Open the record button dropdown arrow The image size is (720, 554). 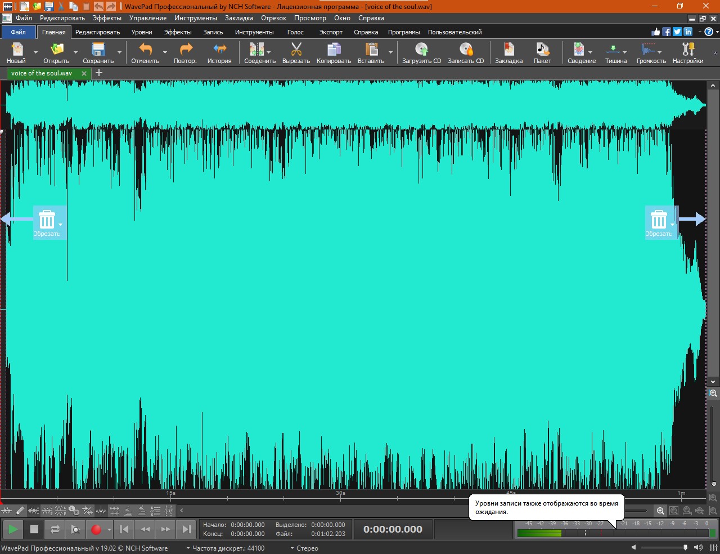pos(109,529)
